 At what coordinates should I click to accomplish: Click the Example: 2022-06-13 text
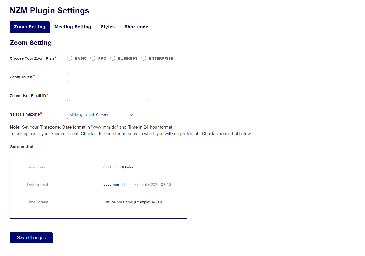(x=153, y=185)
